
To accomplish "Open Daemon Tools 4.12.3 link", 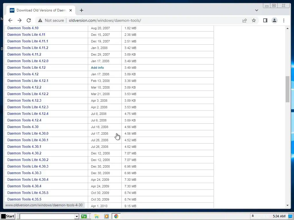I will pos(24,101).
